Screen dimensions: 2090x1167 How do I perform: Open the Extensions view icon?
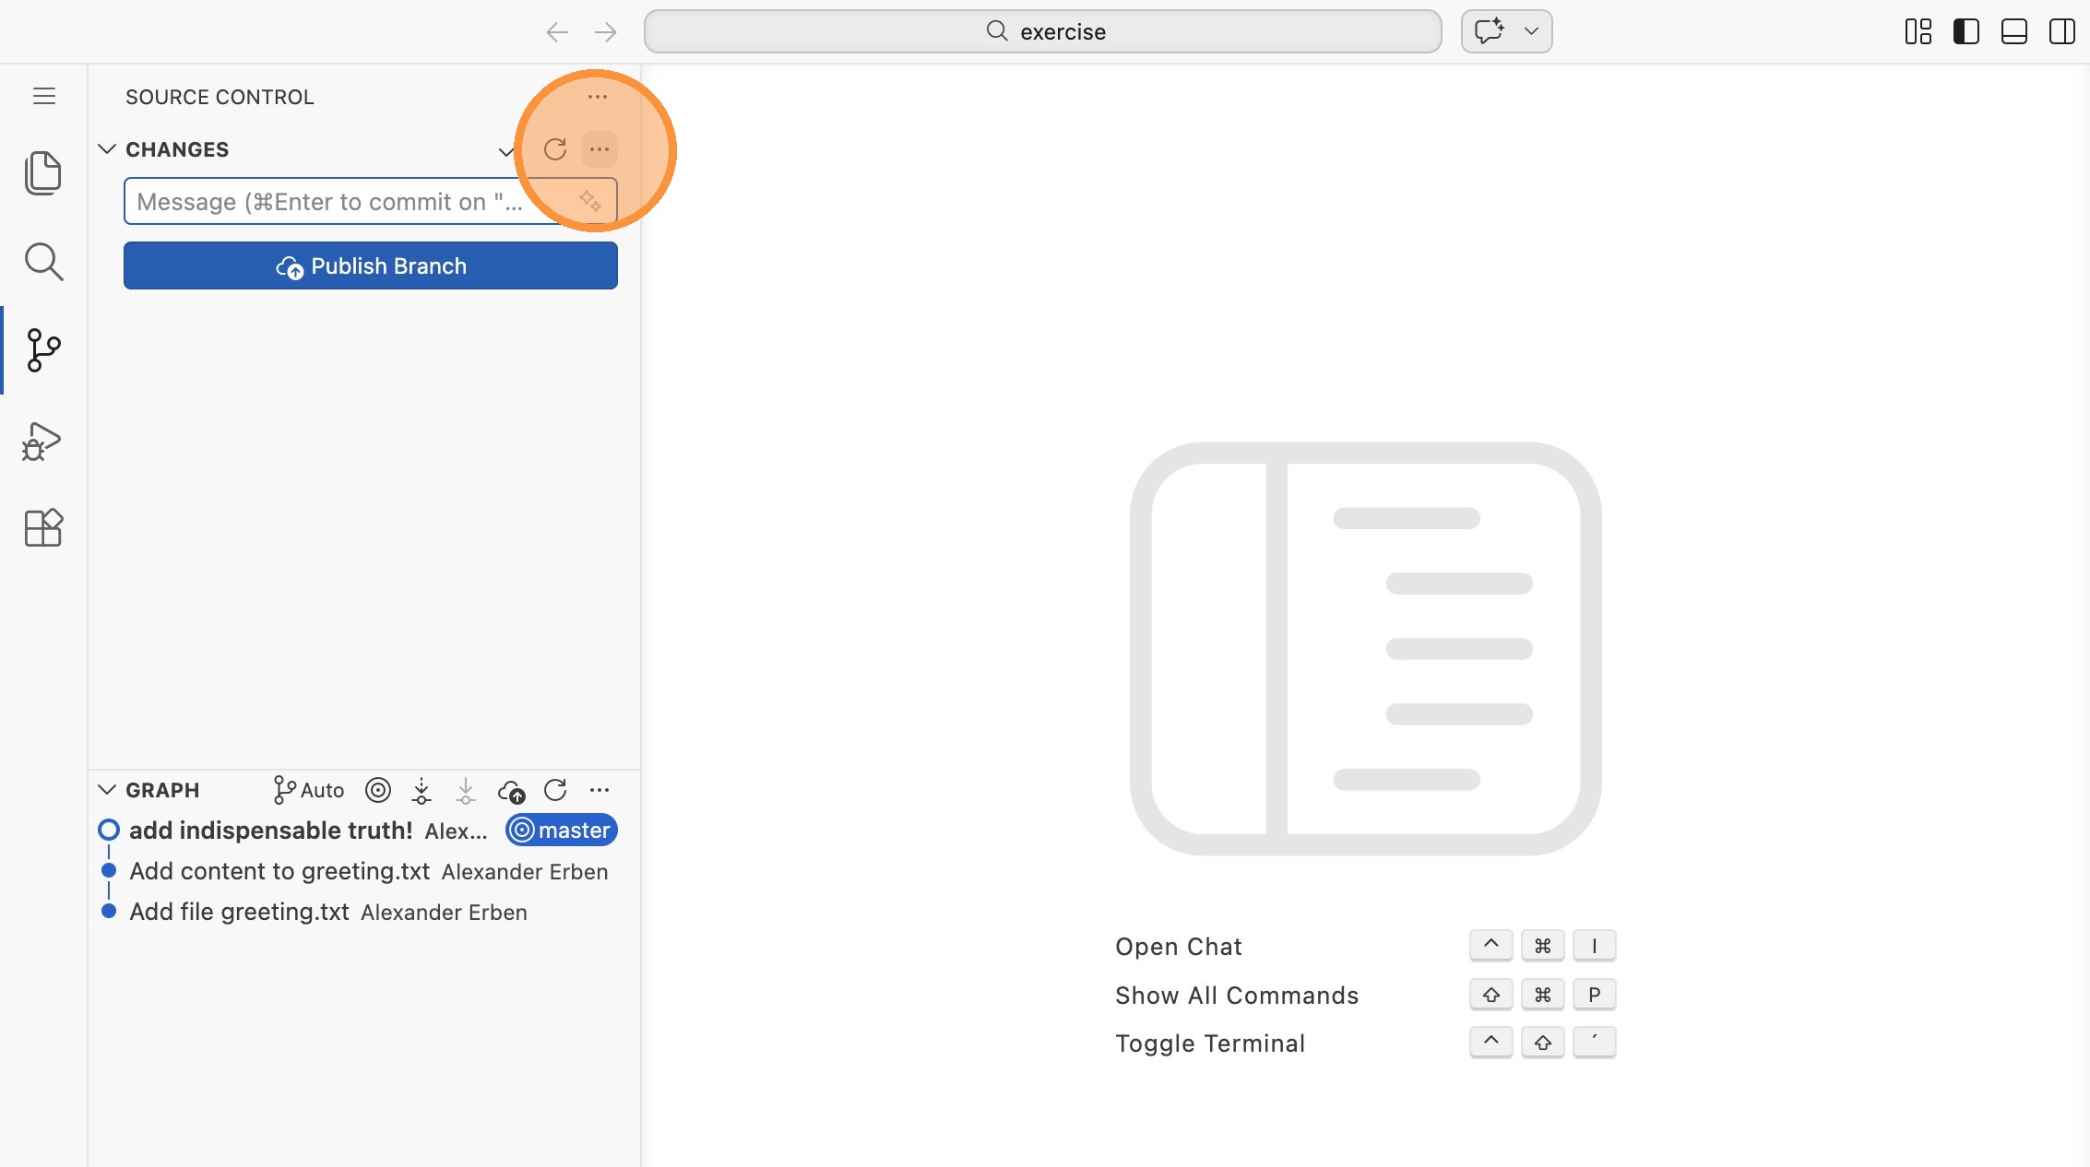click(43, 528)
